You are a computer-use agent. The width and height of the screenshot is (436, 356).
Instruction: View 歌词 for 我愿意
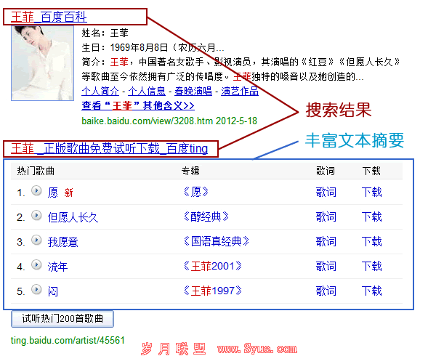pos(326,241)
